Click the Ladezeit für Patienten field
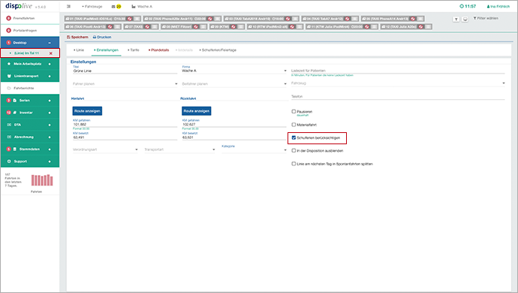The image size is (518, 293). 398,71
